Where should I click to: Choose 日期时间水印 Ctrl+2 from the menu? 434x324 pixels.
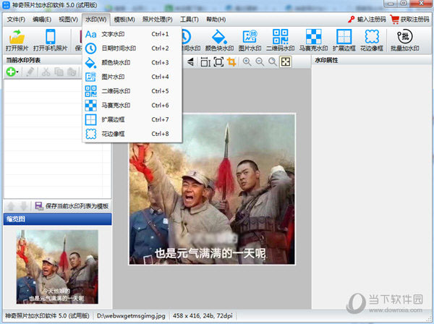132,48
